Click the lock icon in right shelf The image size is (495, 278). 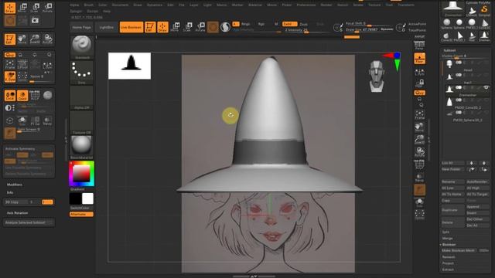click(419, 83)
